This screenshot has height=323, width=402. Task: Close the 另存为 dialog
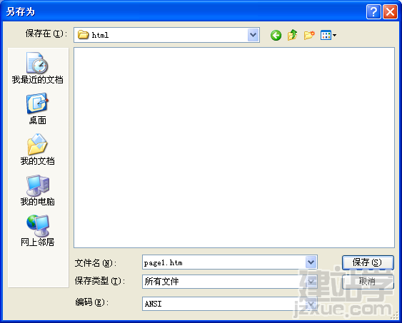click(x=390, y=12)
